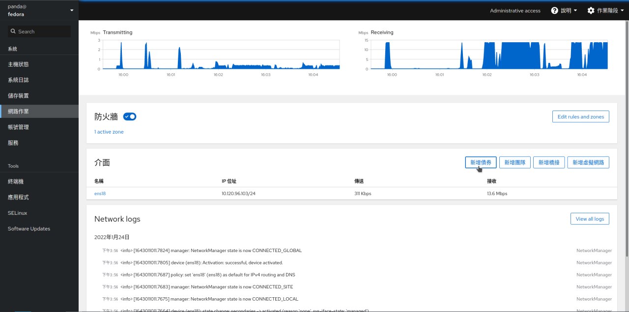The width and height of the screenshot is (629, 312).
Task: Click in the sidebar Search field
Action: (39, 31)
